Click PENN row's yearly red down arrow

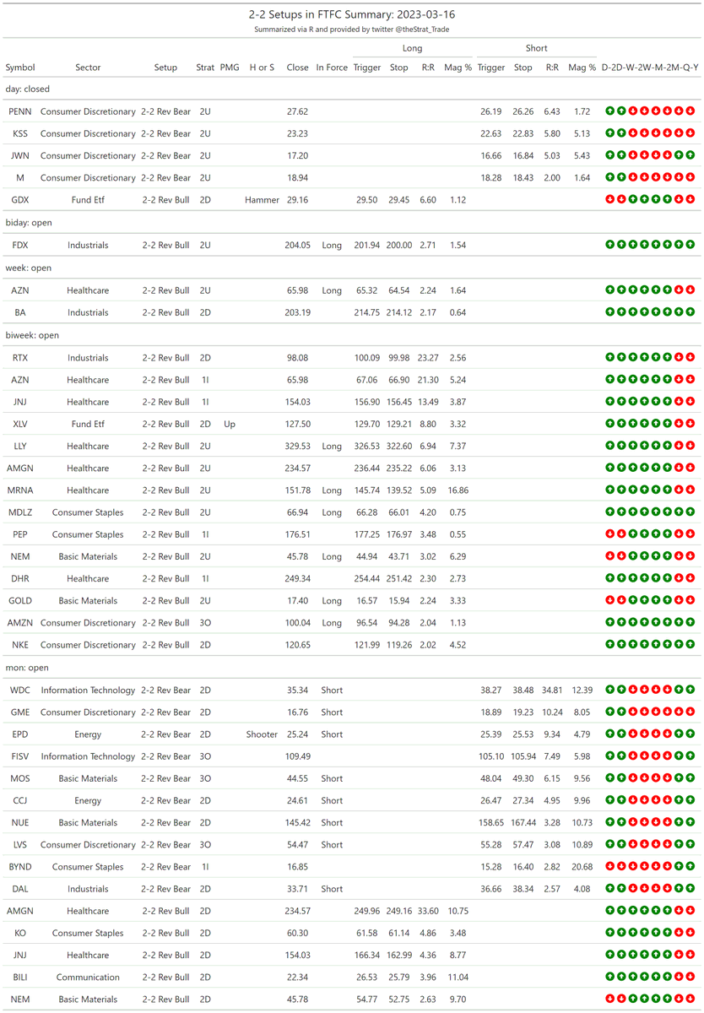(x=690, y=111)
